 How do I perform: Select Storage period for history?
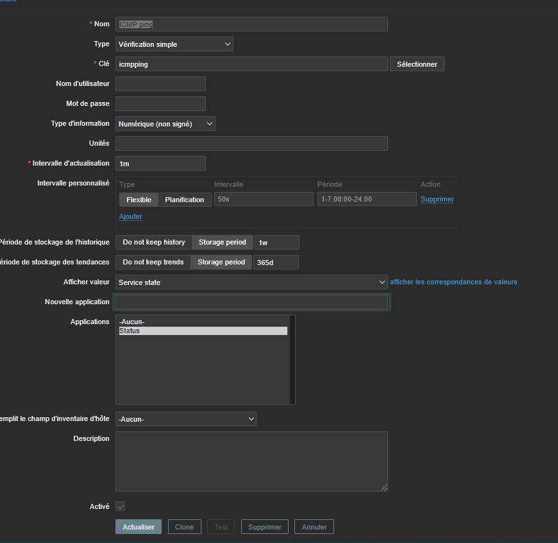[222, 242]
